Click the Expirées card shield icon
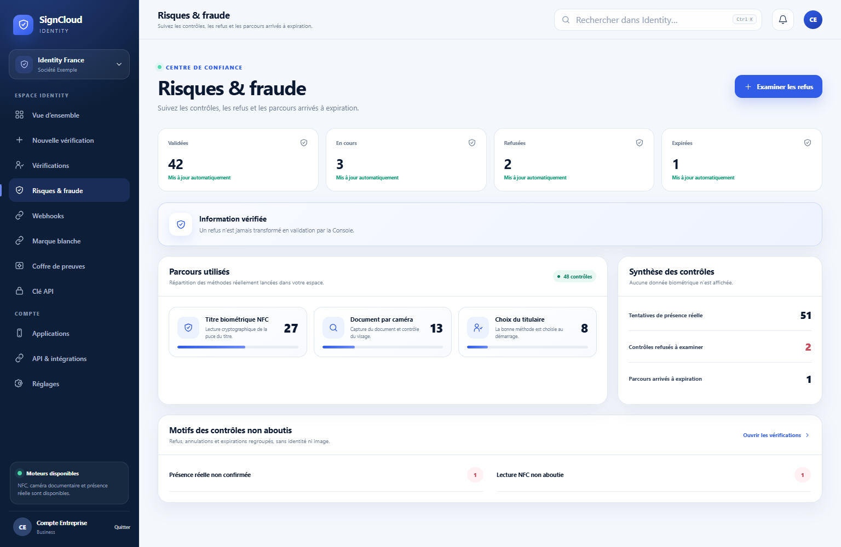This screenshot has height=547, width=841. [808, 143]
